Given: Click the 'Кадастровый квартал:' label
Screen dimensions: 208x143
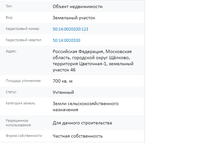Looking at the screenshot, I should pos(24,40).
